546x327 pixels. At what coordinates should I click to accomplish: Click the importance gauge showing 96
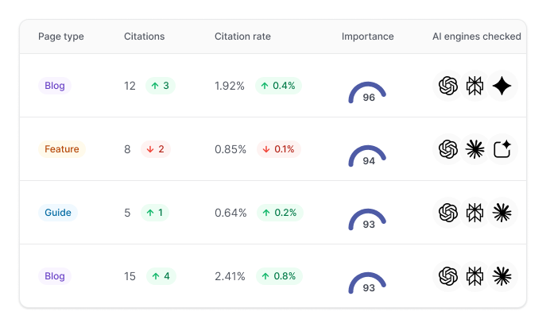tap(367, 92)
